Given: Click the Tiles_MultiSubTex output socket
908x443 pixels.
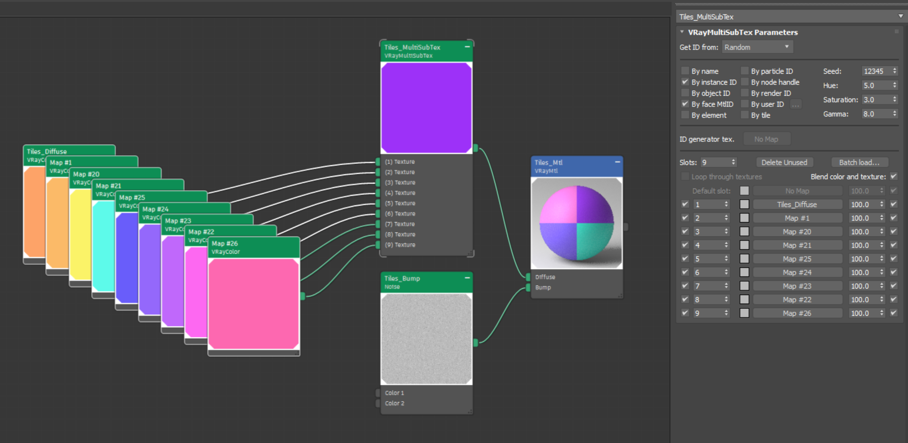Looking at the screenshot, I should click(475, 148).
